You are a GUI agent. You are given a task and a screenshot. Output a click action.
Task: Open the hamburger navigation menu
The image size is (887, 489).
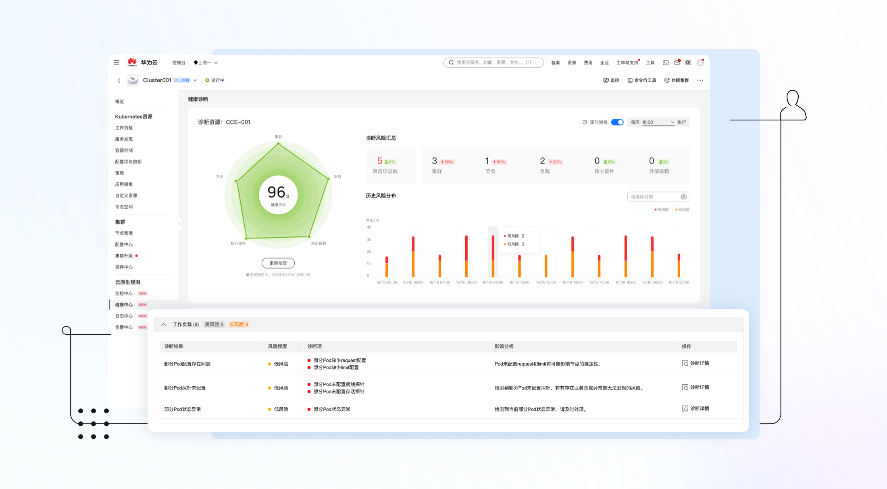tap(117, 62)
